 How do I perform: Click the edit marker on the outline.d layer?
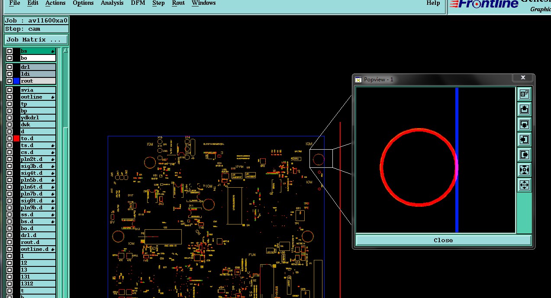(53, 250)
